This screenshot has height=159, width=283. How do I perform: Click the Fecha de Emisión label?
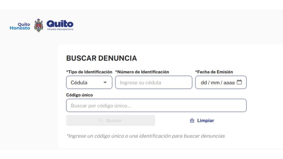pyautogui.click(x=214, y=72)
